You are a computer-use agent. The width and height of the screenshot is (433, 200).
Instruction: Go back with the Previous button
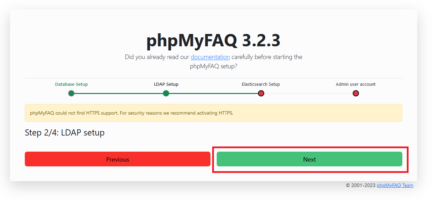pyautogui.click(x=117, y=159)
